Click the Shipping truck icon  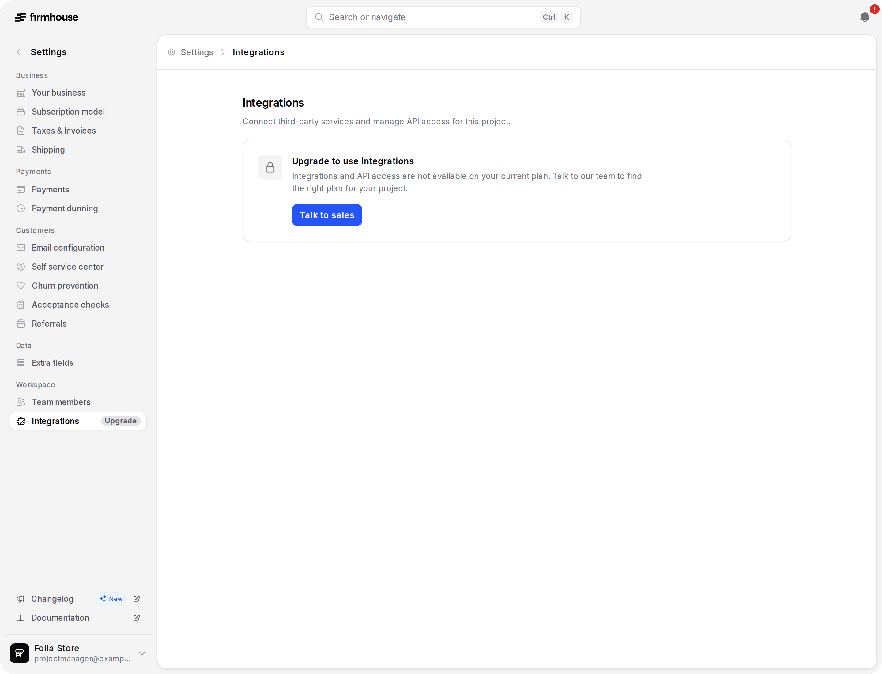point(21,150)
